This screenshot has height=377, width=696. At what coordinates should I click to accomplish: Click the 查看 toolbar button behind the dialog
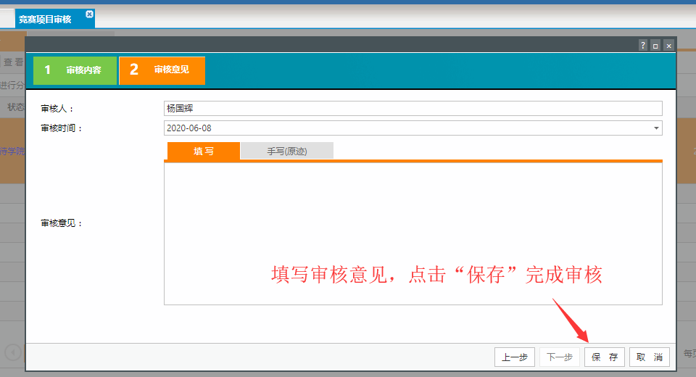click(13, 62)
